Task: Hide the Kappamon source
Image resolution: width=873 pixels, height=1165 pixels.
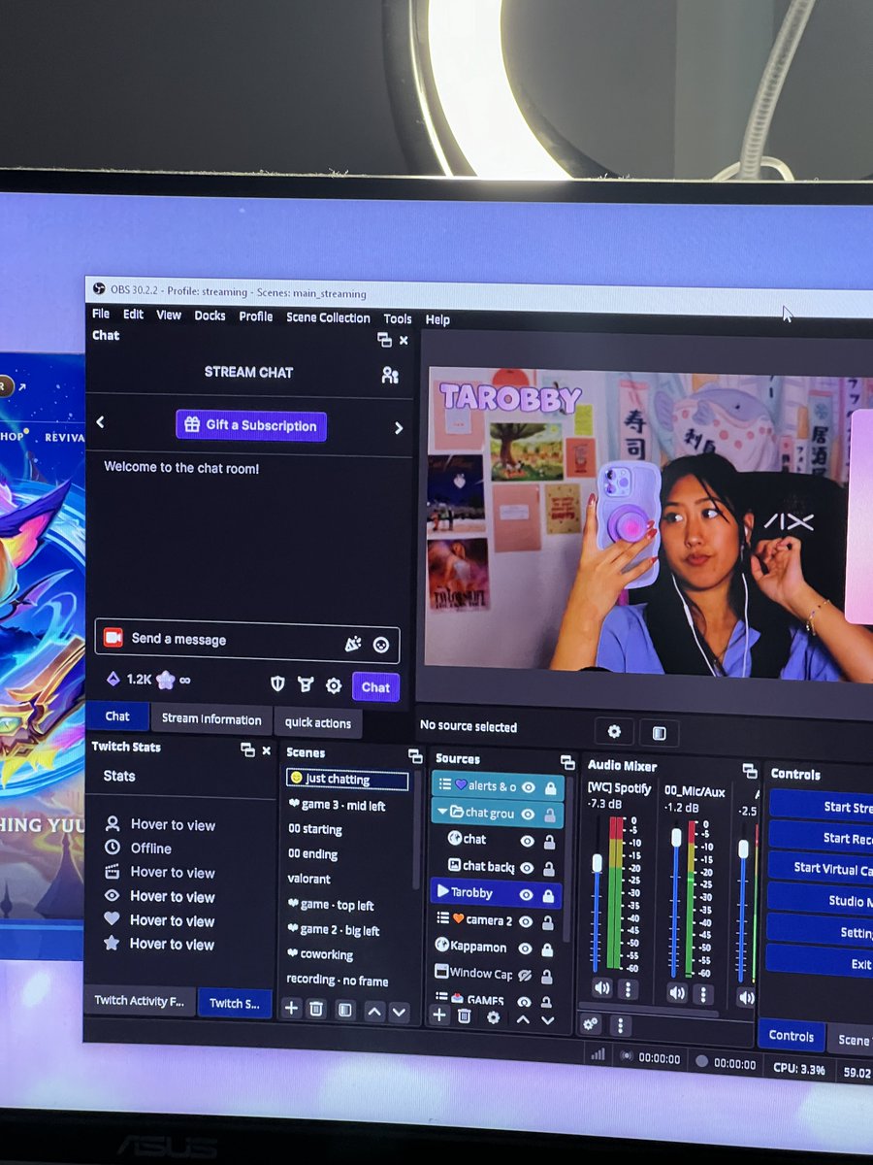Action: click(526, 949)
